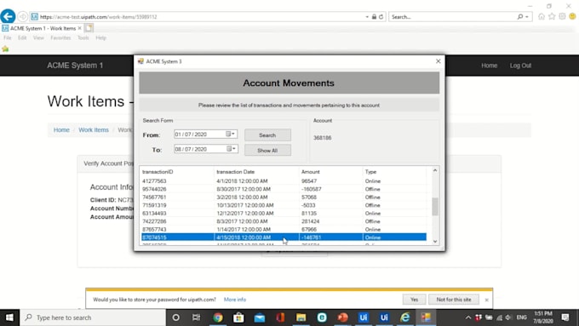Open the Mail app on the taskbar
The height and width of the screenshot is (326, 579).
tap(260, 317)
